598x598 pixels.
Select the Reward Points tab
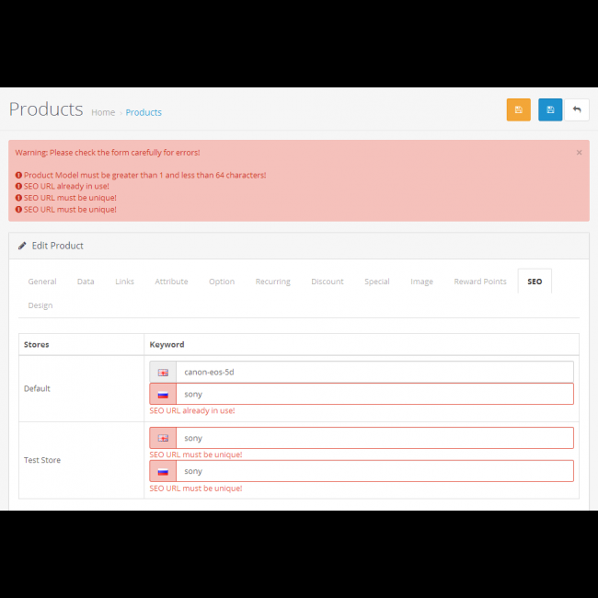coord(480,282)
